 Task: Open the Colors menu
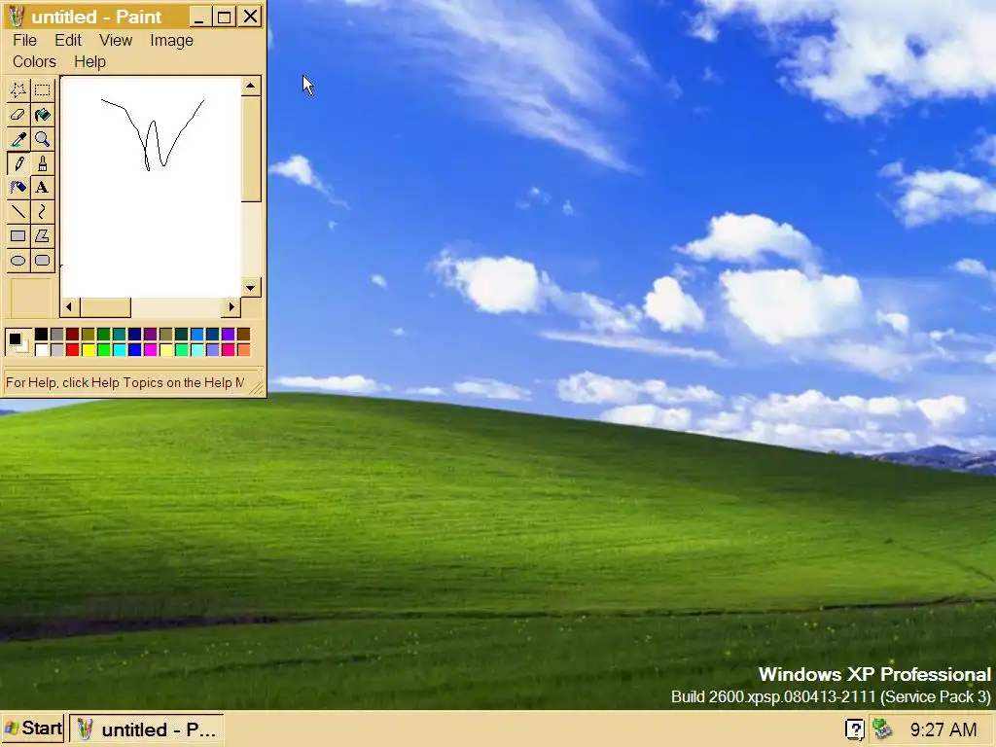coord(34,61)
